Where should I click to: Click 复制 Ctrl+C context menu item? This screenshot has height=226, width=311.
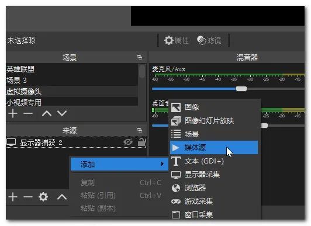coord(120,183)
